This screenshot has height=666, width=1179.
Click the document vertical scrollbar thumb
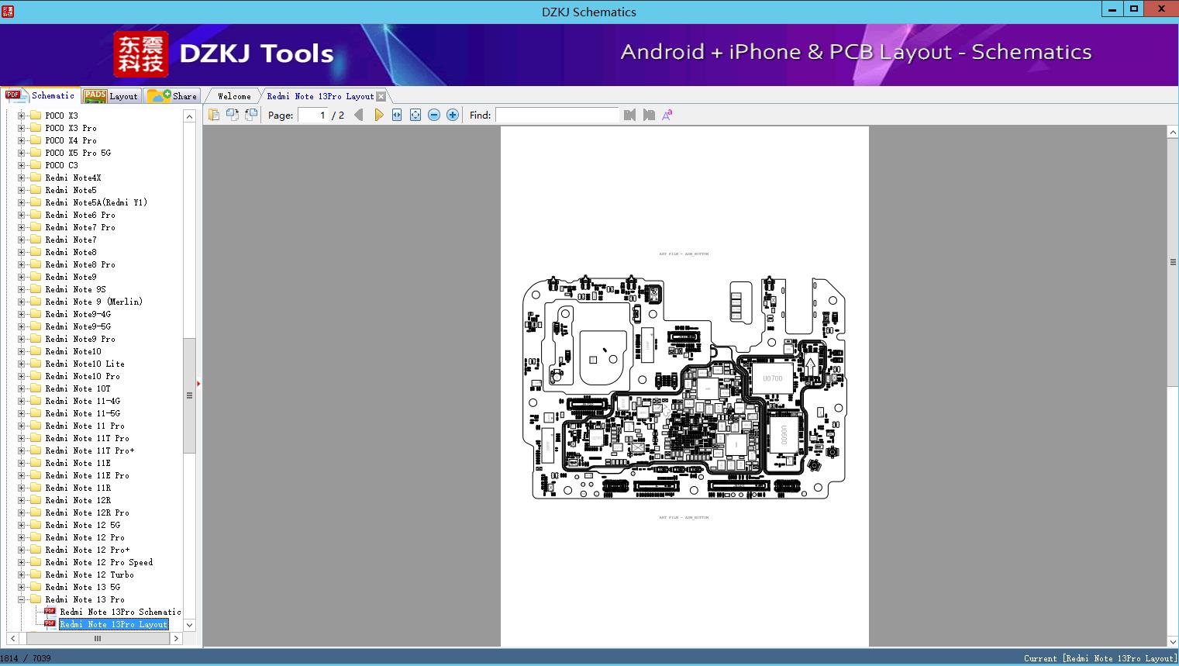click(x=1173, y=262)
